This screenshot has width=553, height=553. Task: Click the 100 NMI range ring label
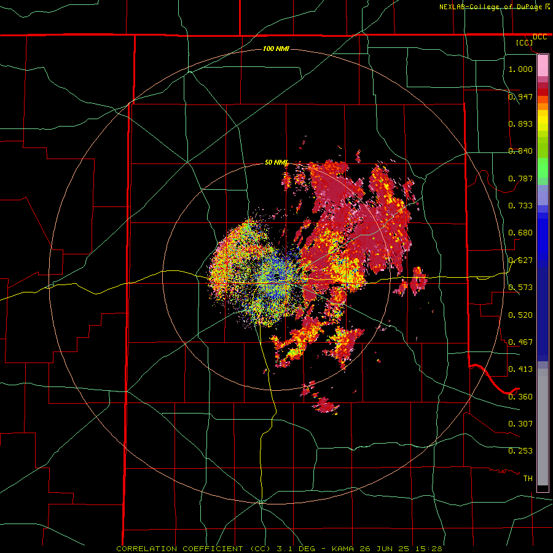tap(276, 49)
